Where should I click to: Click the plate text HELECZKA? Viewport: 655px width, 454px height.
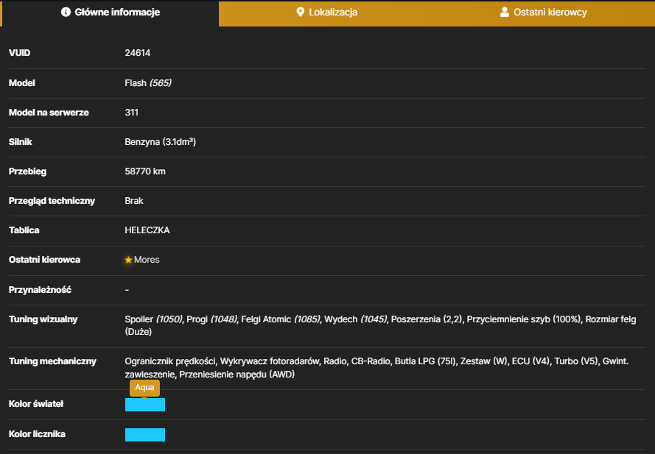click(x=147, y=230)
